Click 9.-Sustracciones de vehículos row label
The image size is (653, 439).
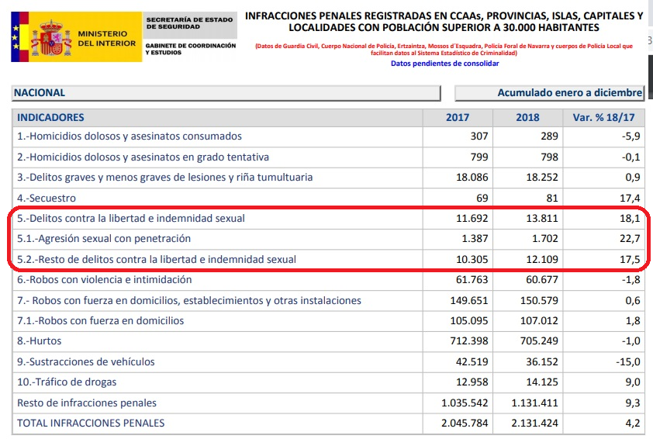click(x=86, y=361)
